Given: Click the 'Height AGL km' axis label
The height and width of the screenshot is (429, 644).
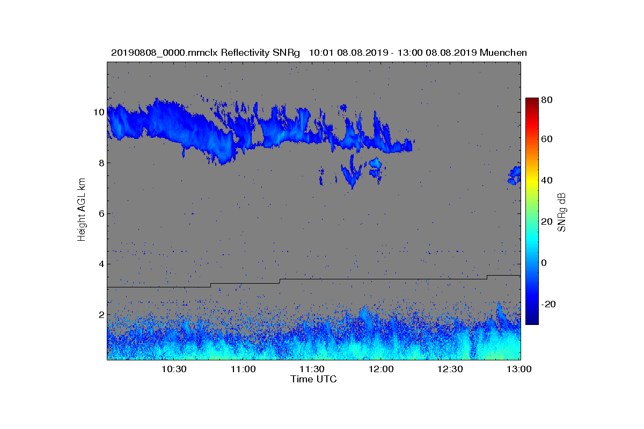Looking at the screenshot, I should [x=82, y=210].
